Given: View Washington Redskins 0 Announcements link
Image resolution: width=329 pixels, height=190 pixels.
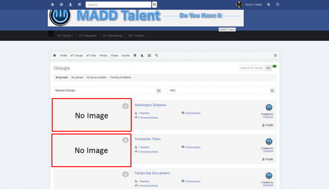Looking at the screenshot, I should 148,118.
